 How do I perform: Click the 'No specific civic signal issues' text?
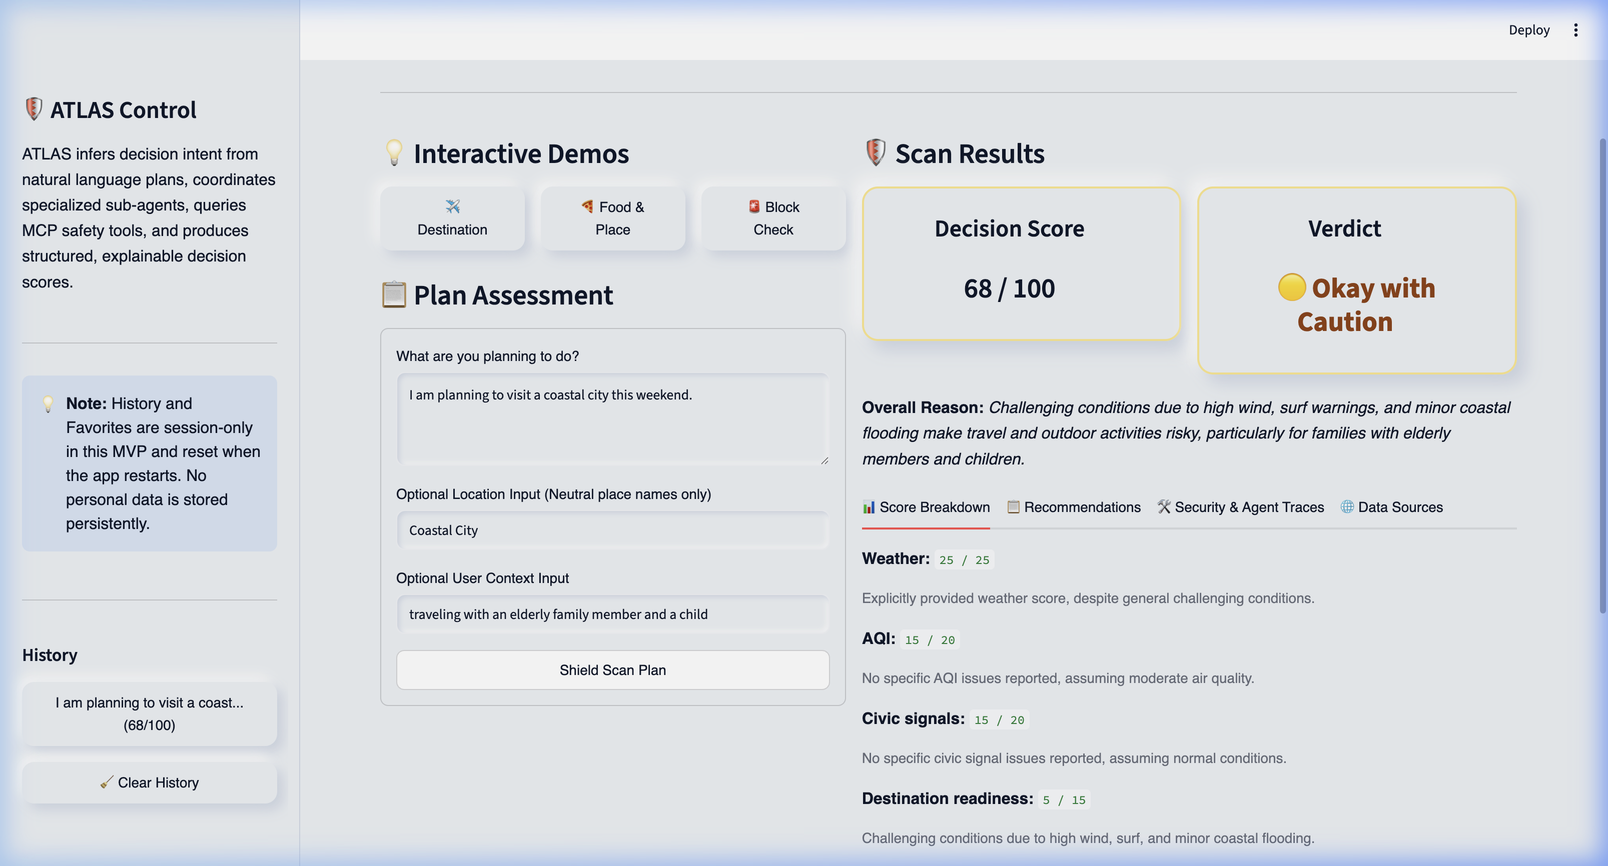(x=1074, y=757)
